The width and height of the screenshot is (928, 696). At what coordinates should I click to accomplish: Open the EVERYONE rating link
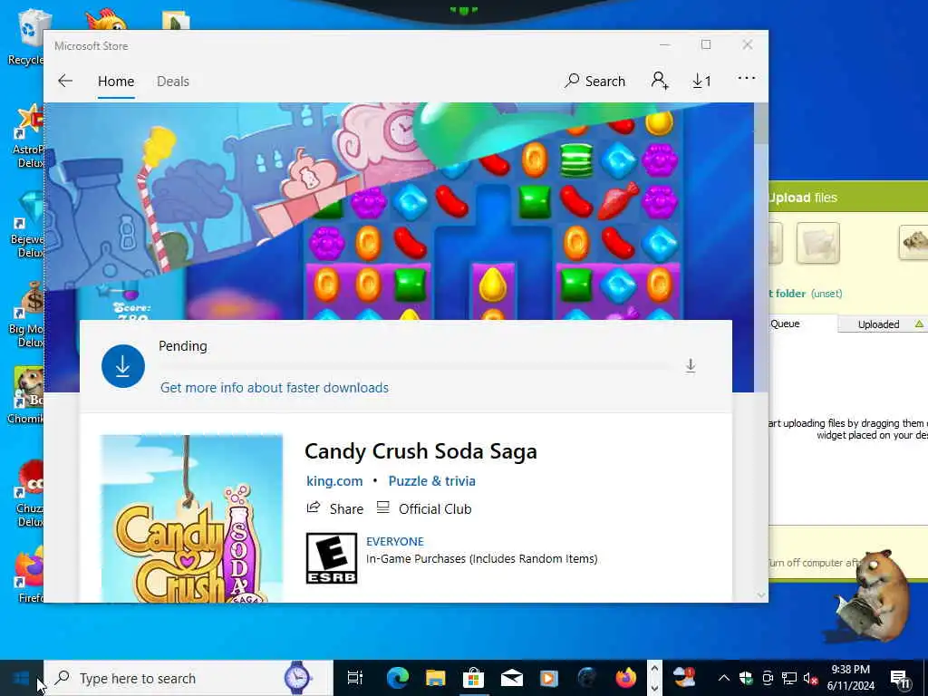pyautogui.click(x=395, y=542)
